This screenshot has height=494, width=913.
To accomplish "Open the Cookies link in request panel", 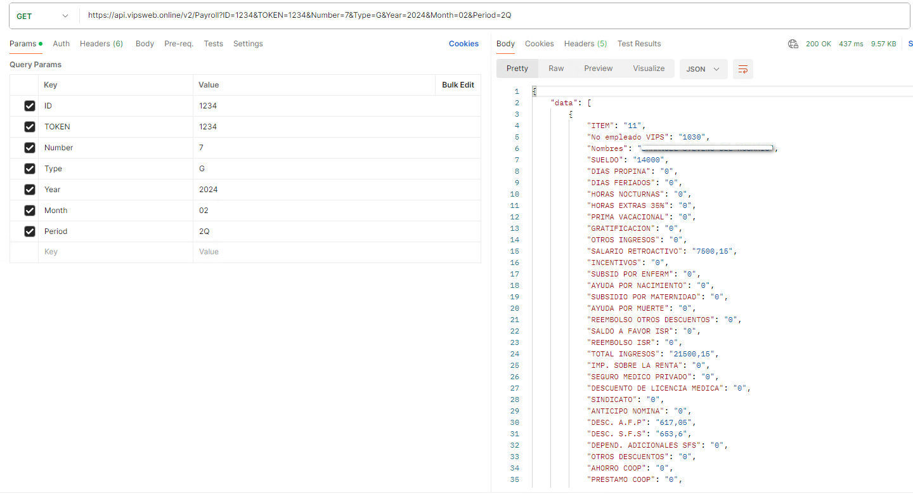I will click(463, 44).
